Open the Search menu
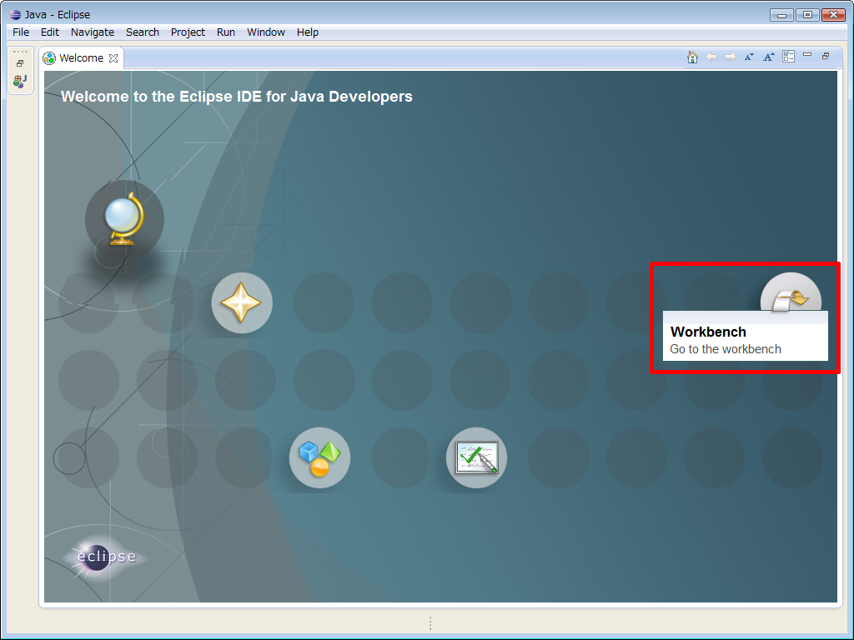This screenshot has height=640, width=854. (143, 32)
